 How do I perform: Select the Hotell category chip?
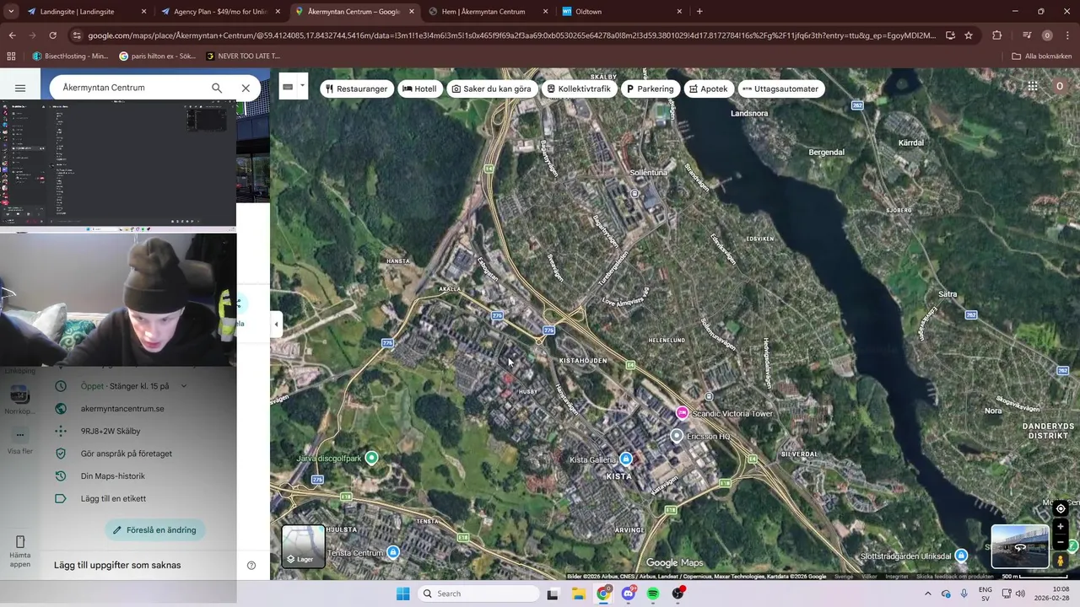coord(419,89)
